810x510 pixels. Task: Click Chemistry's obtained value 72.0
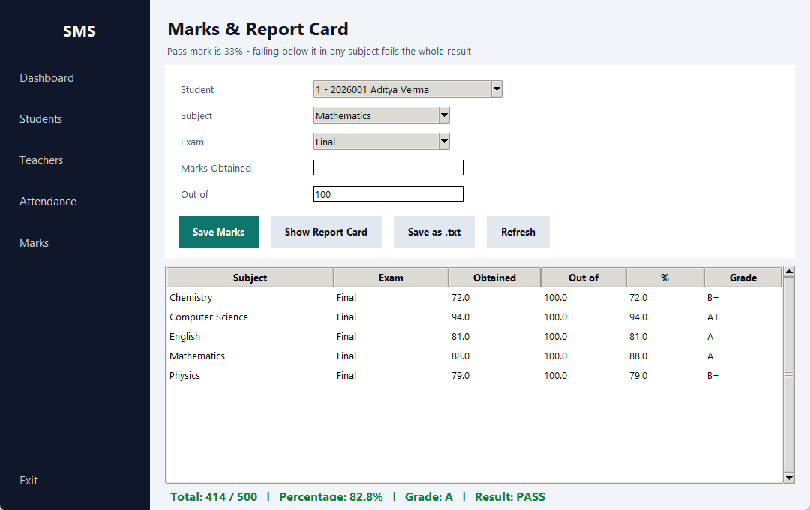460,298
